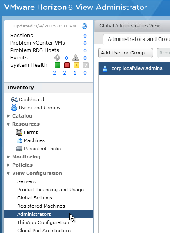The image size is (170, 233).
Task: Click the Machines icon in Resources
Action: coord(19,140)
